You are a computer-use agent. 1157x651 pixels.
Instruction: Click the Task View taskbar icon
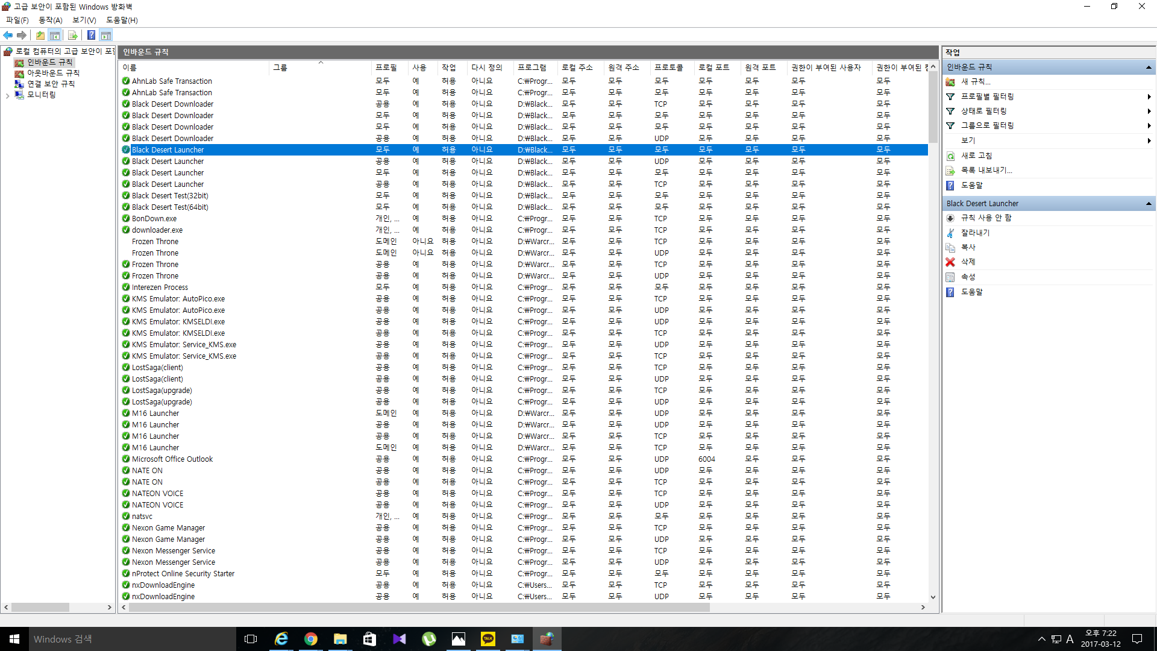coord(251,639)
